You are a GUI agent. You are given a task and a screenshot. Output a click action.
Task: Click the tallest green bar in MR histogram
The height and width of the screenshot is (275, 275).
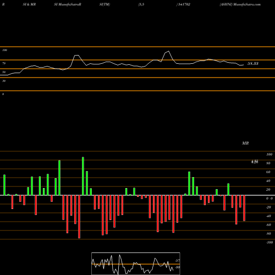point(83,176)
